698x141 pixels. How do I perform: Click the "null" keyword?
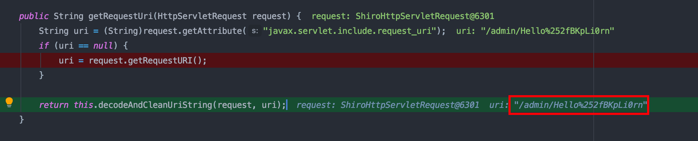click(103, 46)
